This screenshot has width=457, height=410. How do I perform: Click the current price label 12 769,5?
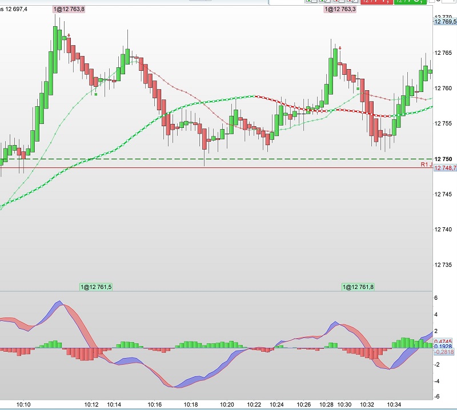click(445, 22)
